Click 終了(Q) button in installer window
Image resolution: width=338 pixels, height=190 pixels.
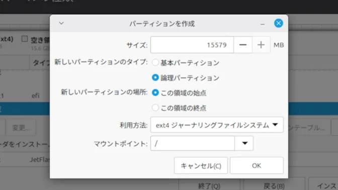pos(209,185)
